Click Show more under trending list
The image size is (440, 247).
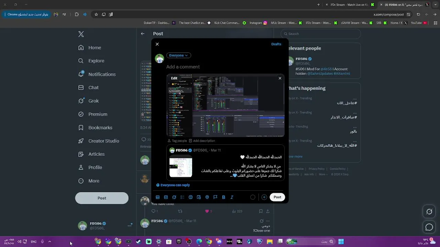click(x=295, y=156)
